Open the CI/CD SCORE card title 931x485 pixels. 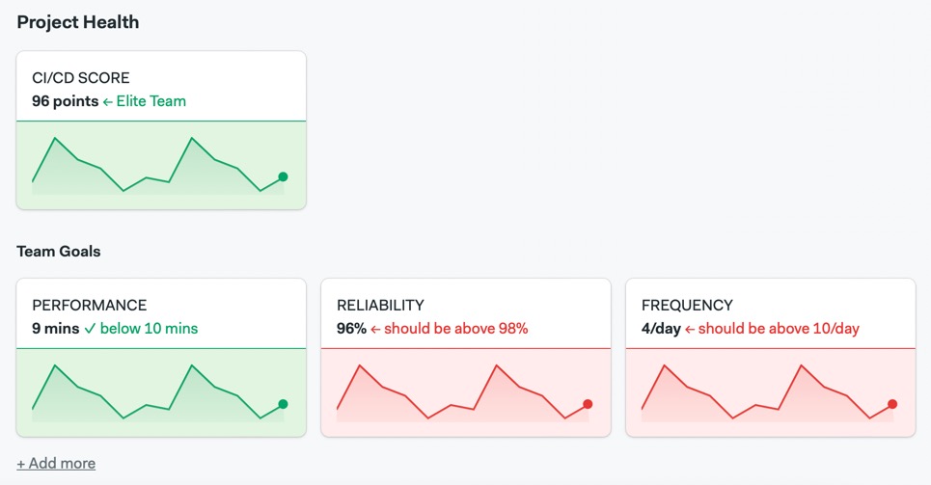coord(81,78)
